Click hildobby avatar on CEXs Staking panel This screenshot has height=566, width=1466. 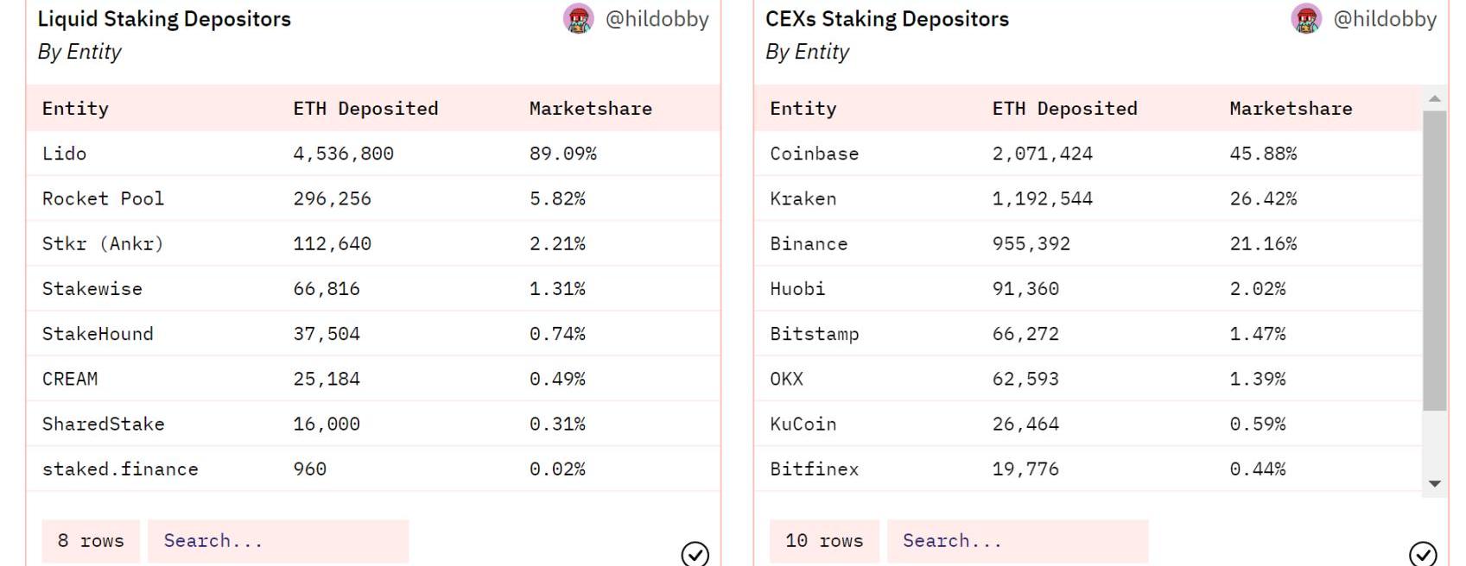click(x=1306, y=19)
